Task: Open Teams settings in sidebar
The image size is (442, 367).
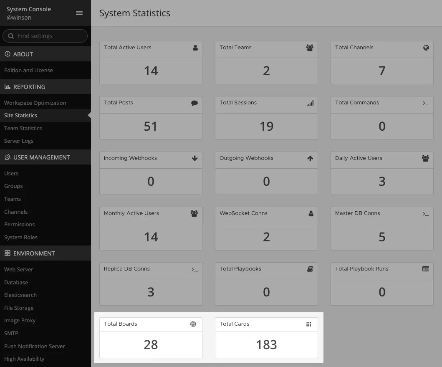Action: click(13, 199)
